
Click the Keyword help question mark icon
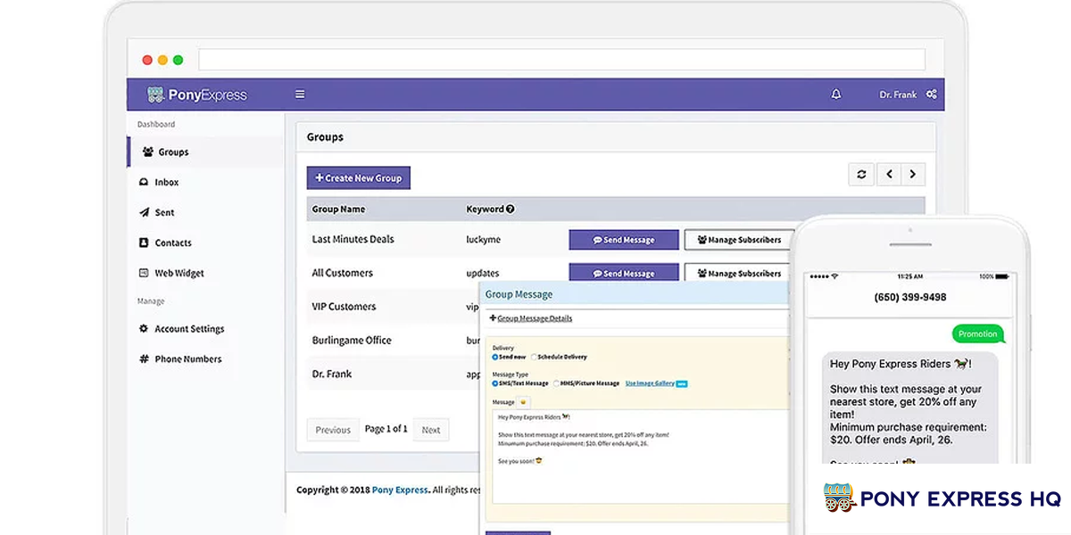tap(511, 210)
